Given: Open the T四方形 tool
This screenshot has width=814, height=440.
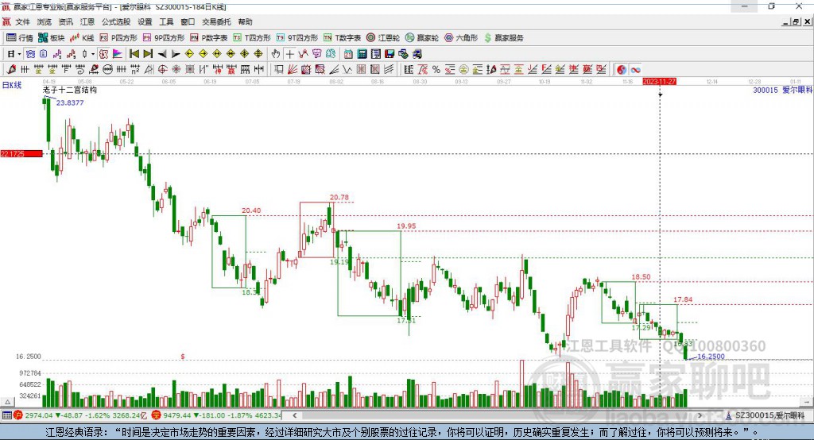Looking at the screenshot, I should [x=252, y=38].
